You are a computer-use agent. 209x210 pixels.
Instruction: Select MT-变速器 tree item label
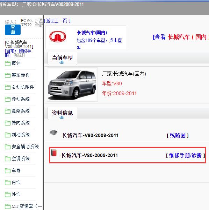coord(27,206)
